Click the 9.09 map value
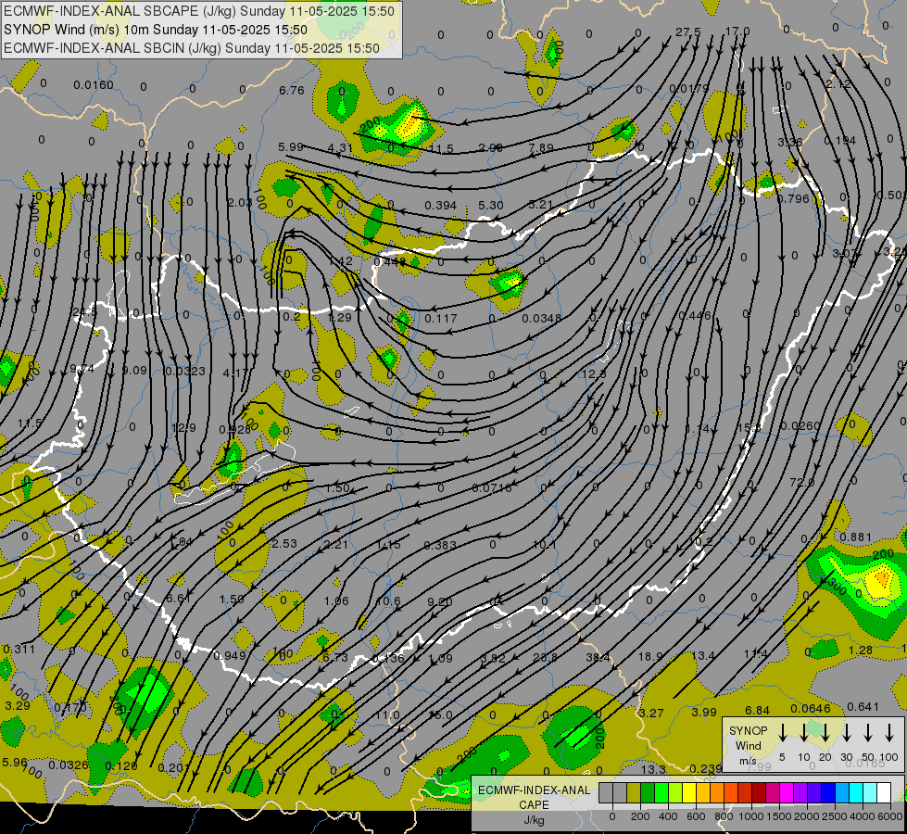Viewport: 907px width, 834px height. click(x=134, y=371)
